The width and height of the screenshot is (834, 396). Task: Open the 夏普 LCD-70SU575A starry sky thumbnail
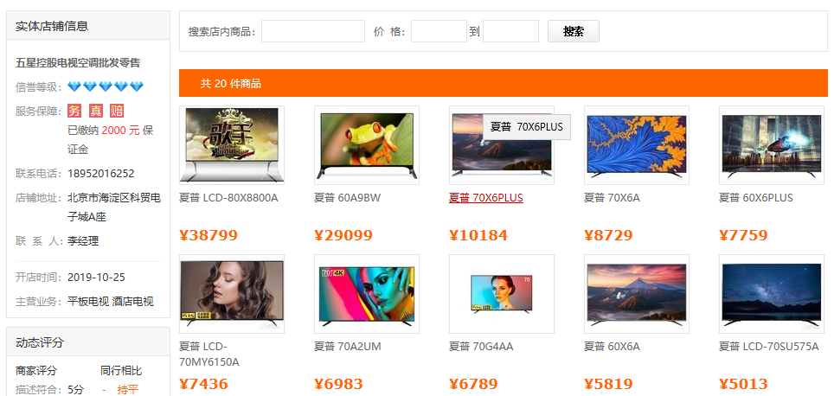pyautogui.click(x=772, y=294)
